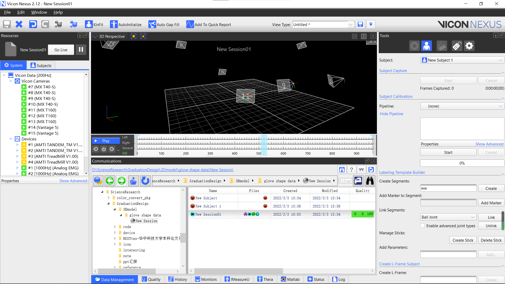Screen dimensions: 505x284
Task: Click the vertical split view icon
Action: [364, 36]
